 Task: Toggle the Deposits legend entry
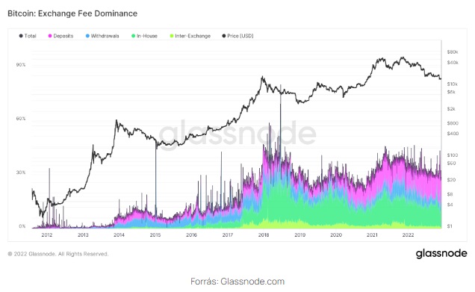click(x=60, y=36)
